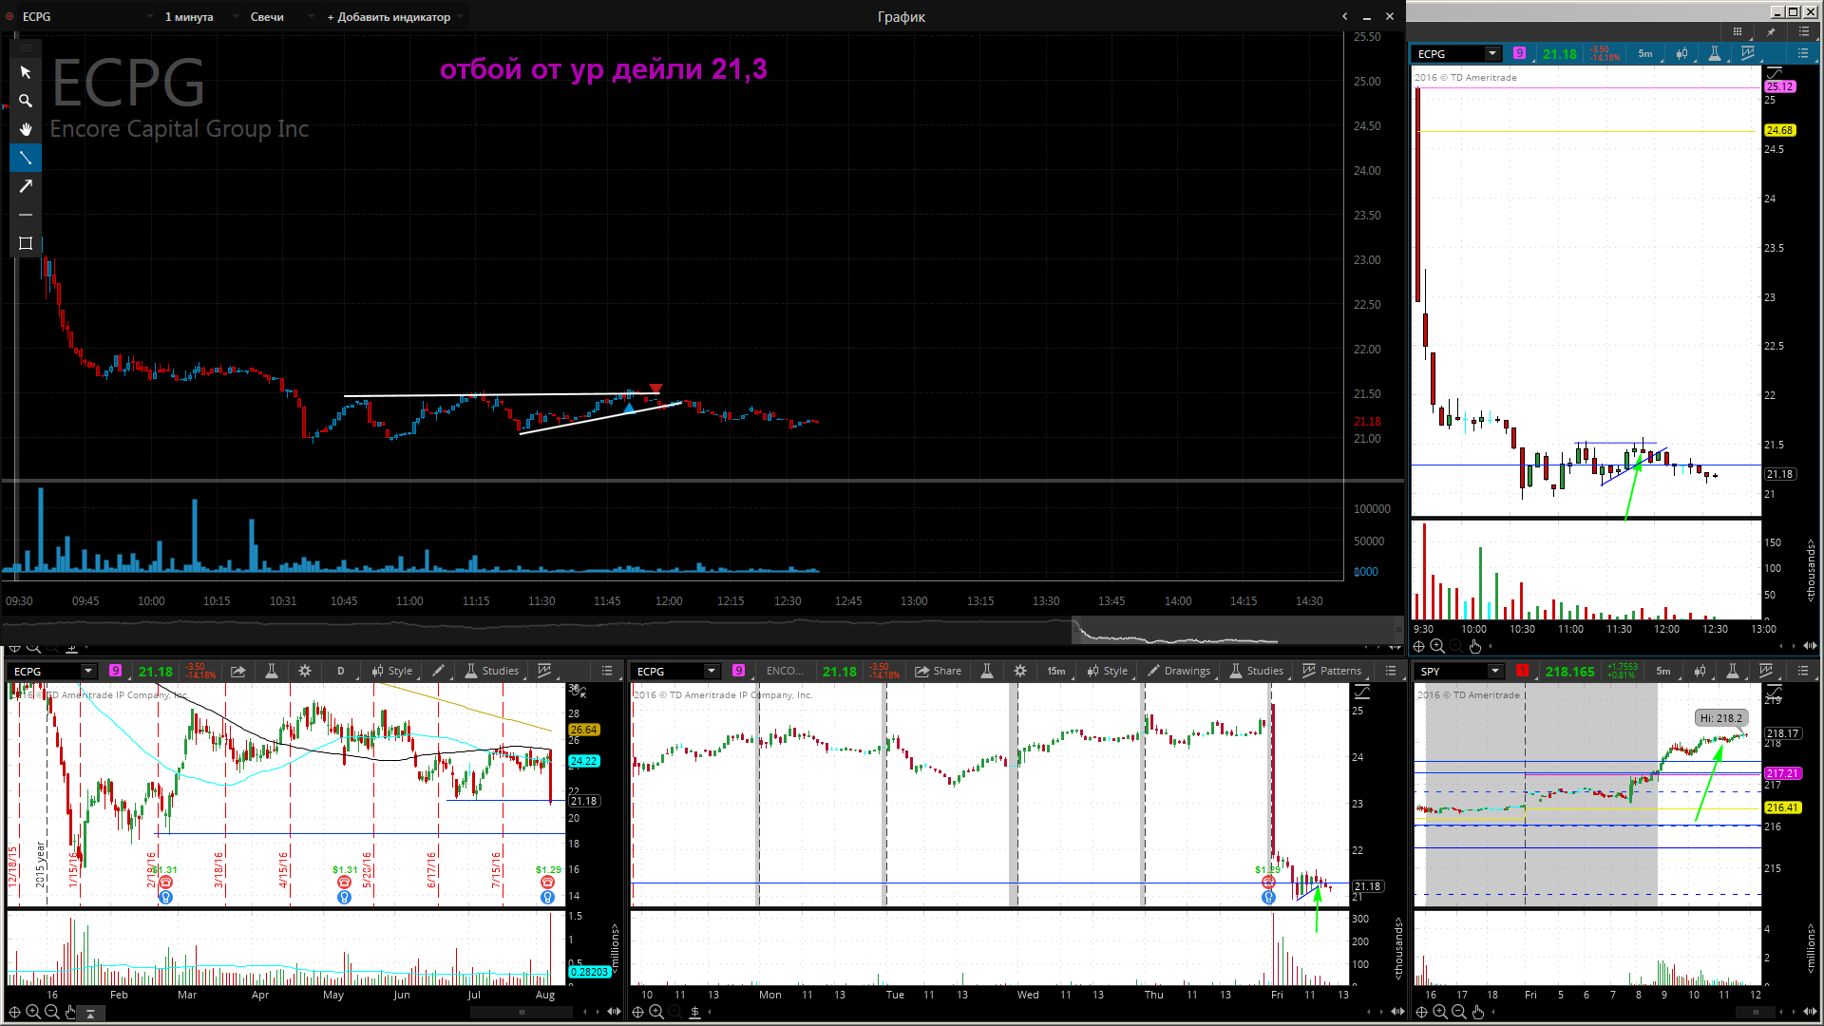Expand the ECPG symbol dropdown in 5m chart
1824x1026 pixels.
point(1492,54)
